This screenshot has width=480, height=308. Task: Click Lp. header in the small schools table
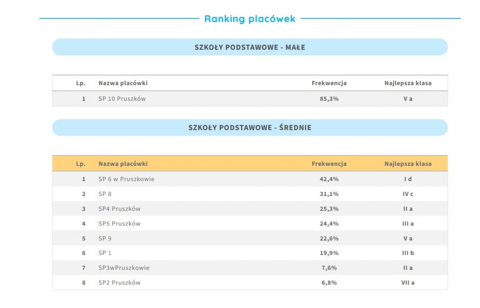[x=81, y=83]
